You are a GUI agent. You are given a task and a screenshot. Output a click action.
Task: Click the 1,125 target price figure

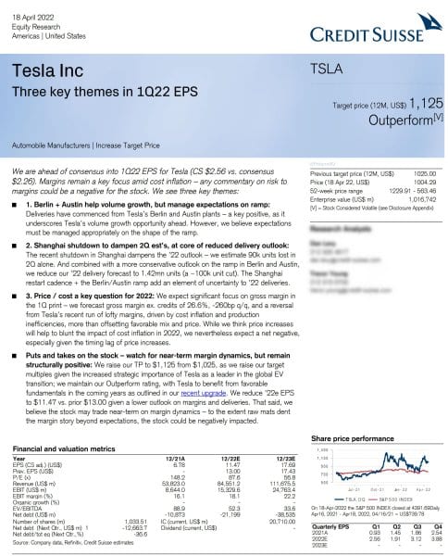426,103
